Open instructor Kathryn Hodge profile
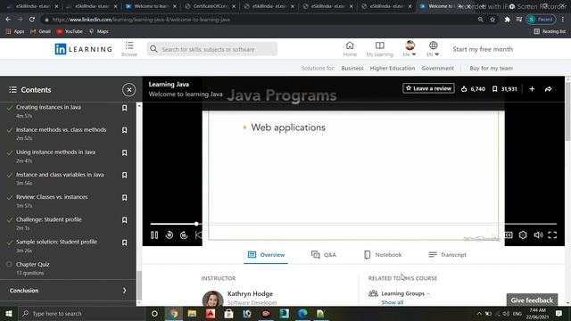 click(250, 293)
